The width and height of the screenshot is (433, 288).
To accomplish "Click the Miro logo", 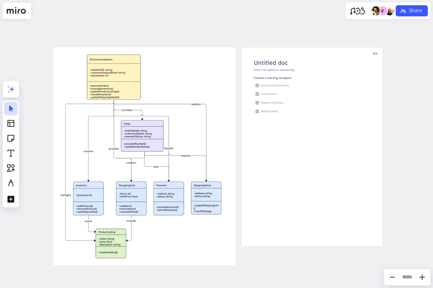I will click(17, 11).
